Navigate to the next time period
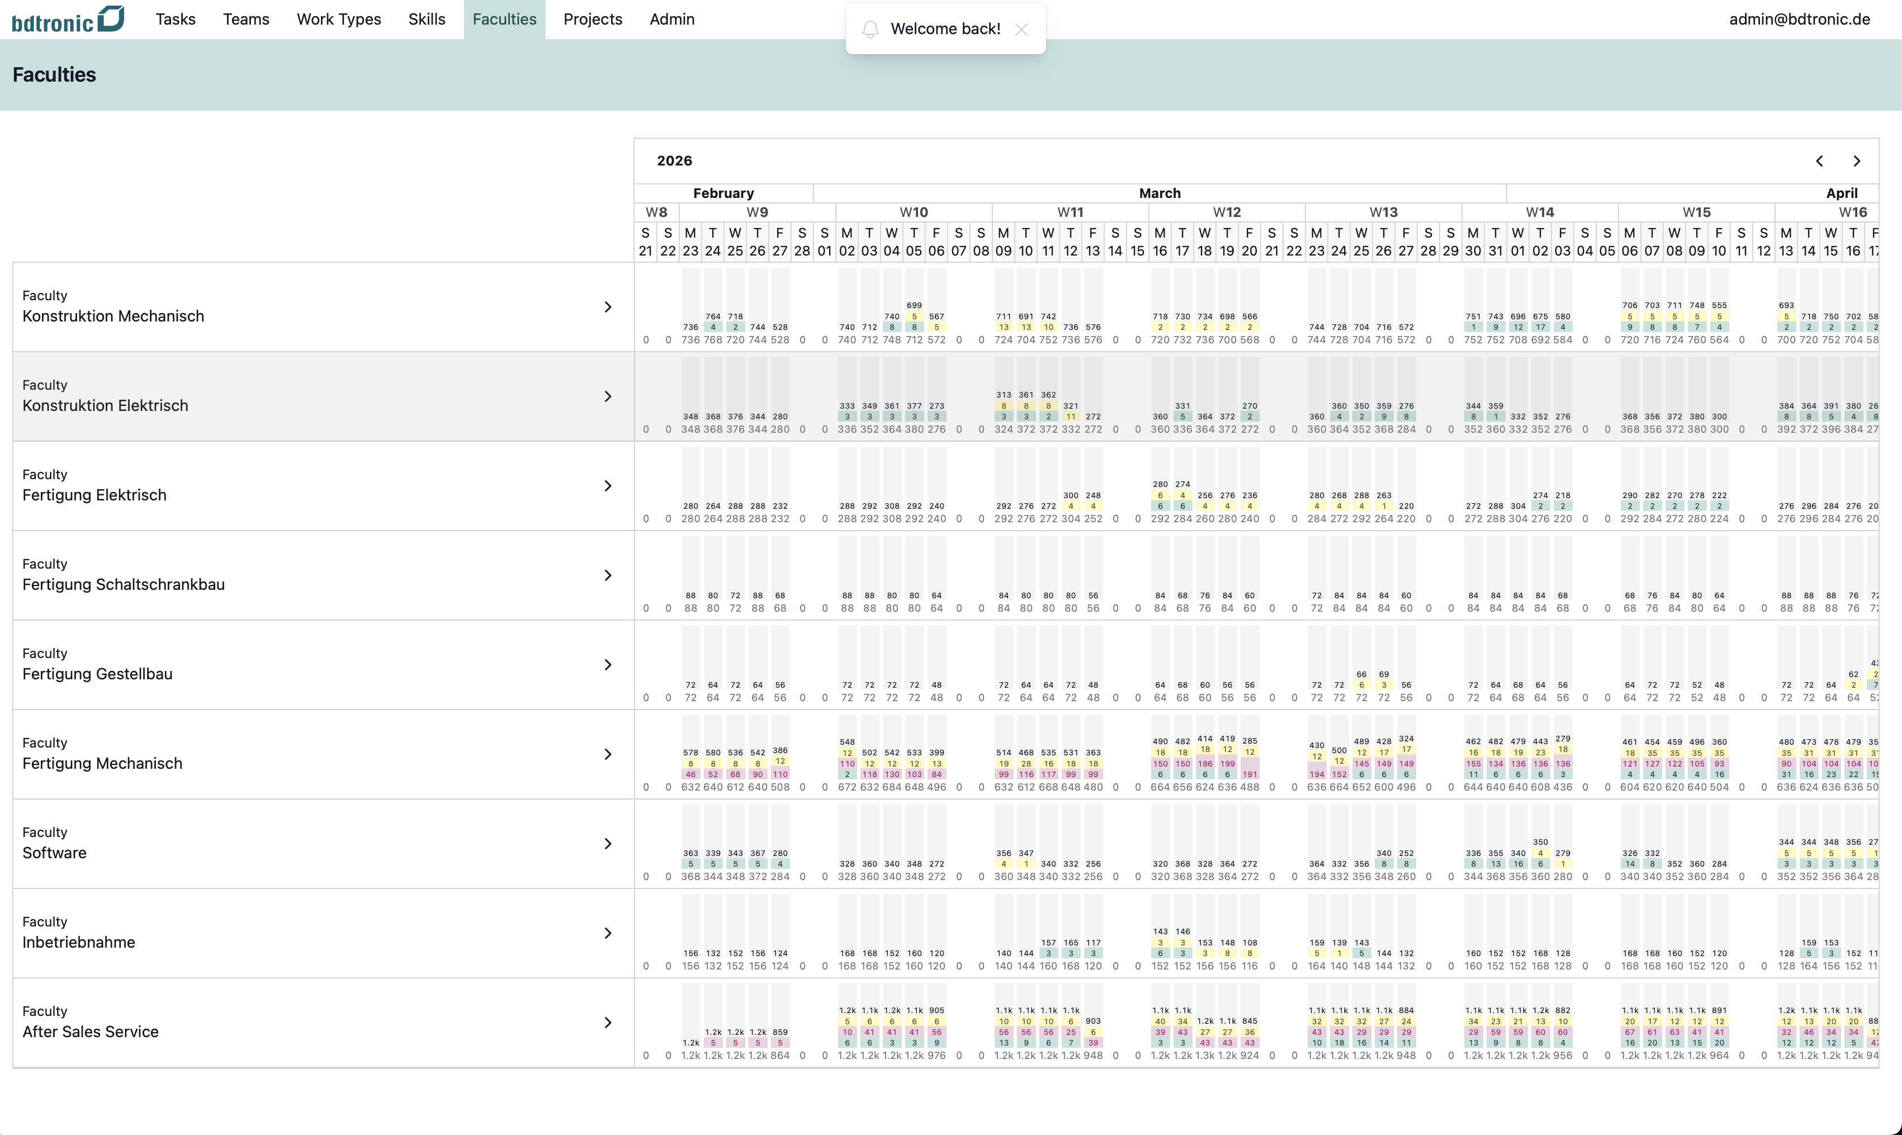The image size is (1902, 1135). [1857, 160]
